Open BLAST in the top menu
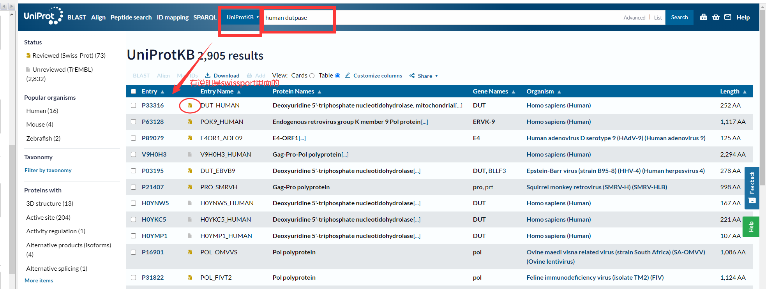 click(x=76, y=17)
